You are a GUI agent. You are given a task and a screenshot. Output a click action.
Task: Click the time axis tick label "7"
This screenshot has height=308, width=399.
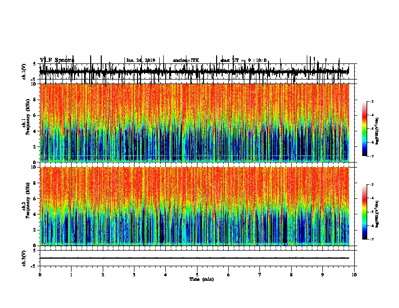pos(260,275)
